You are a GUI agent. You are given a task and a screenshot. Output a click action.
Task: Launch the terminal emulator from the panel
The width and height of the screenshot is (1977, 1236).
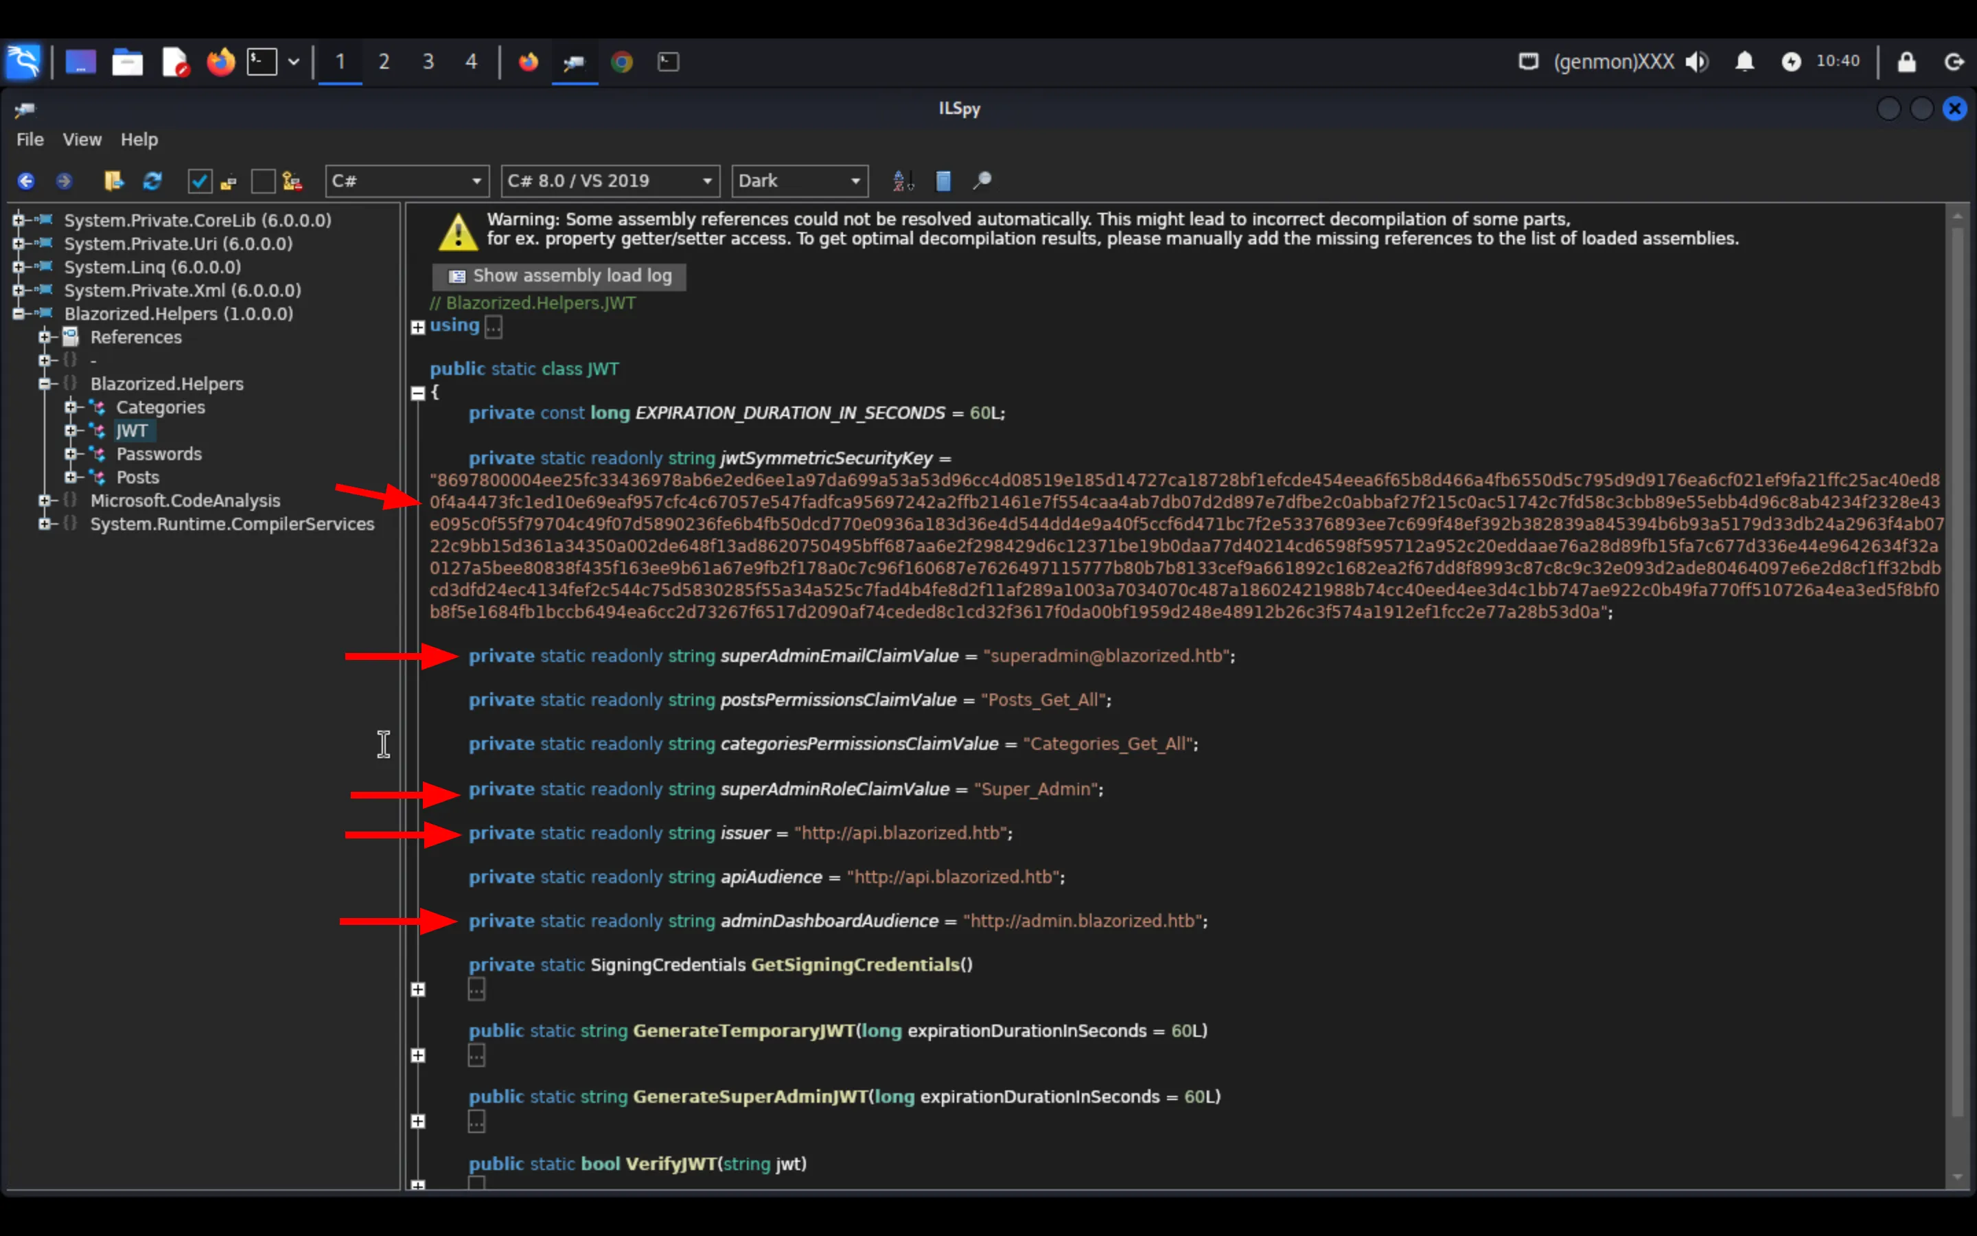[262, 61]
